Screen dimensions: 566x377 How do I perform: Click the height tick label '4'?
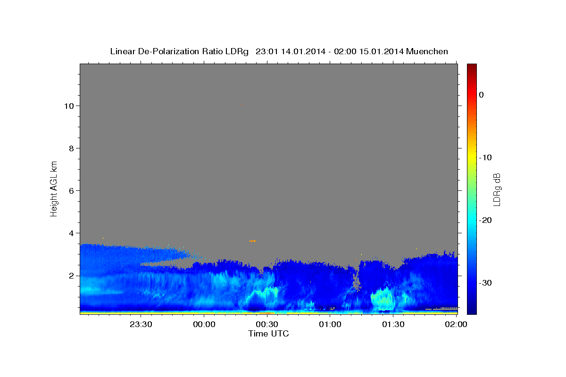(72, 233)
